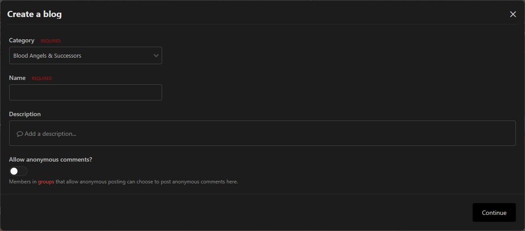Viewport: 525px width, 231px height.
Task: Click the speech bubble icon in Description
Action: point(20,134)
